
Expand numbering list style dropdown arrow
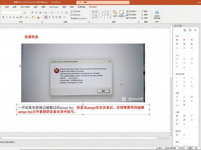point(54,13)
